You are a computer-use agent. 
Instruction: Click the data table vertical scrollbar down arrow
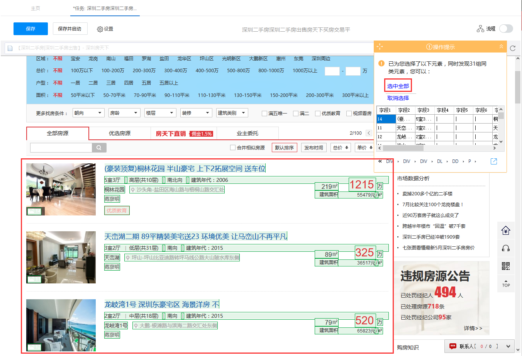(501, 142)
